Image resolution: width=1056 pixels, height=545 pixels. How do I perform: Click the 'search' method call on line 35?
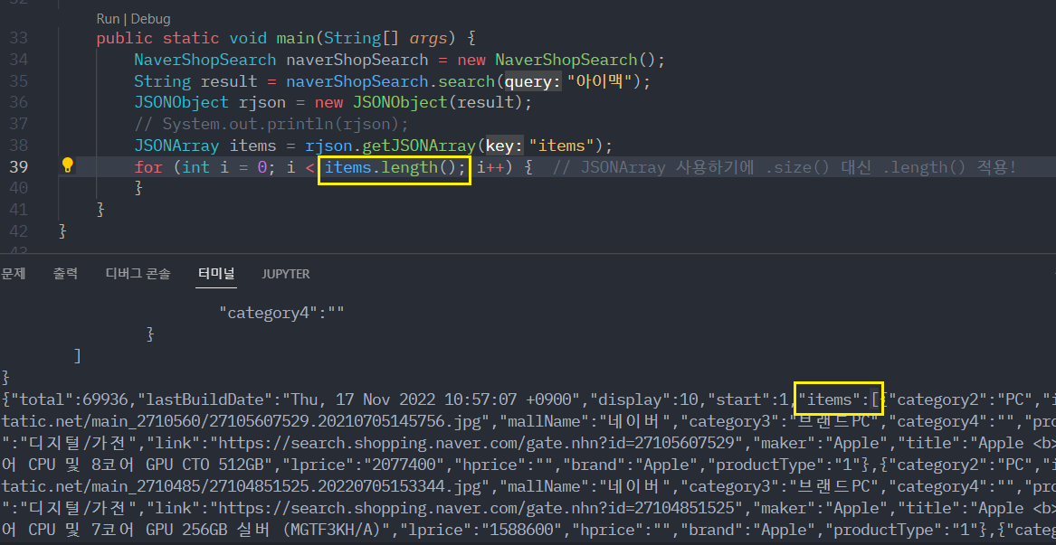(467, 81)
